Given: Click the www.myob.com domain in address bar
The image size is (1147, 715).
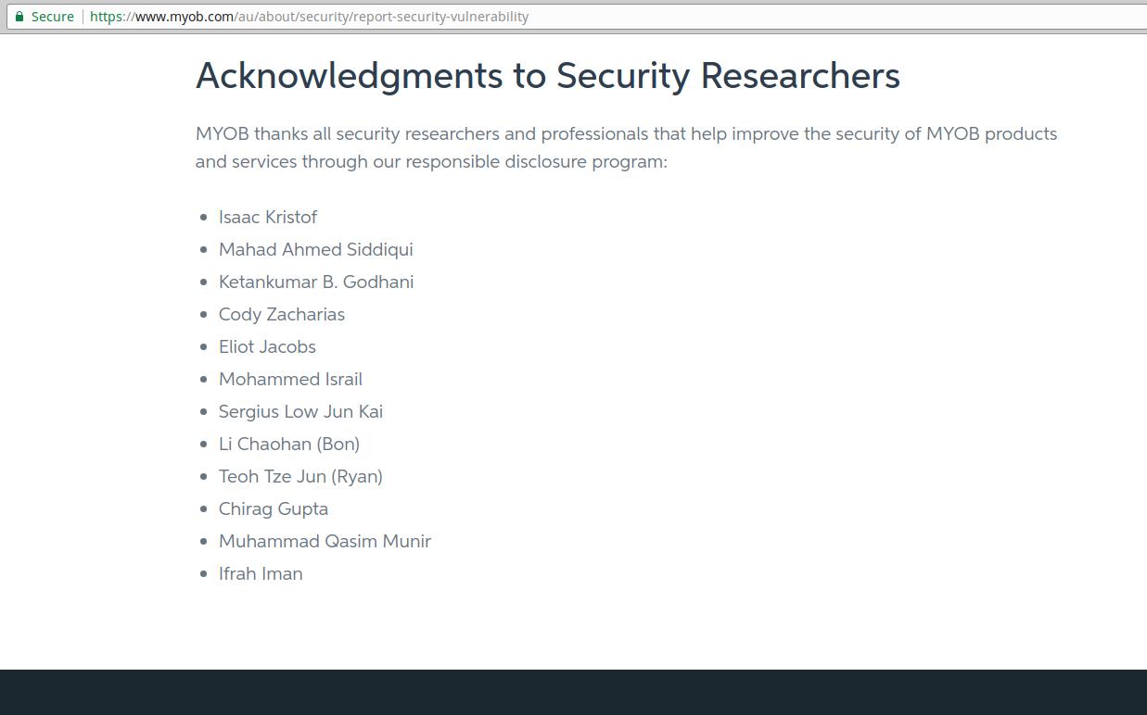Looking at the screenshot, I should click(x=185, y=17).
